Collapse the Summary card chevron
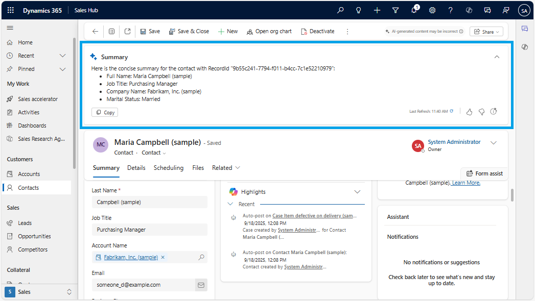 497,57
